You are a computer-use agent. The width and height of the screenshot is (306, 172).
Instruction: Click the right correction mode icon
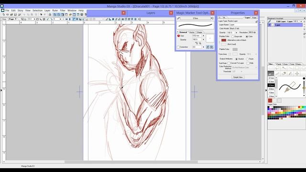211,47
